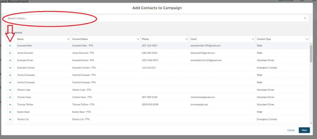Add James Edwards using the plus icon
Screen dimensions: 317x139
[x=10, y=53]
